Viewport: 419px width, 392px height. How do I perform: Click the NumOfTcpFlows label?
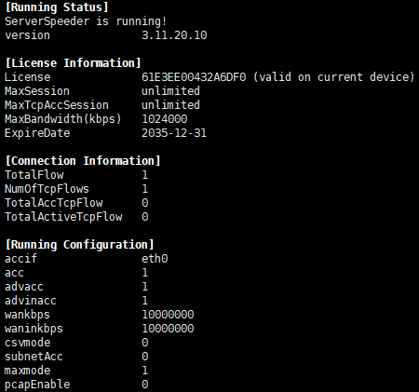click(x=47, y=189)
